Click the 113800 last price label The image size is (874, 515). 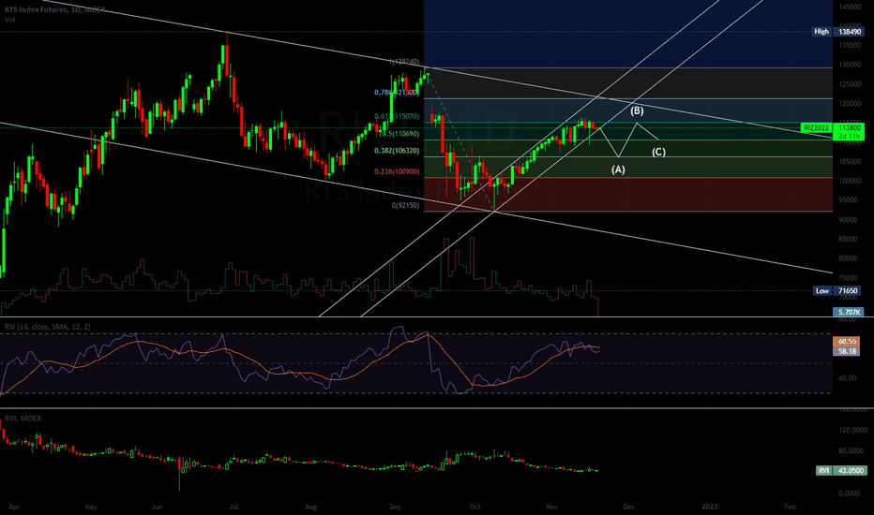[x=849, y=127]
